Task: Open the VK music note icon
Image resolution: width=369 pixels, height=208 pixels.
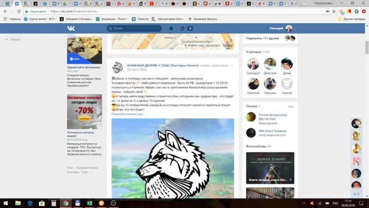Action: pyautogui.click(x=182, y=28)
